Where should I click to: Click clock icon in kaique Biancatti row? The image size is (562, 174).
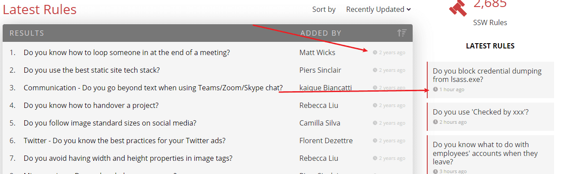click(x=375, y=88)
